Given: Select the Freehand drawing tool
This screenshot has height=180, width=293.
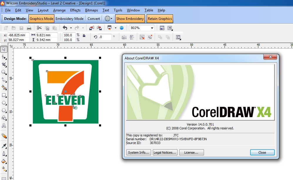Looking at the screenshot, I should (4, 80).
